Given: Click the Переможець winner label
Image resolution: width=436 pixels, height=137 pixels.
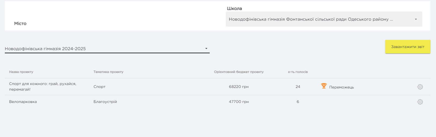Looking at the screenshot, I should (x=341, y=87).
